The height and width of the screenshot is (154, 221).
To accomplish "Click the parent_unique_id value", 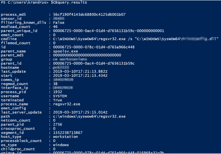I will [108, 31].
